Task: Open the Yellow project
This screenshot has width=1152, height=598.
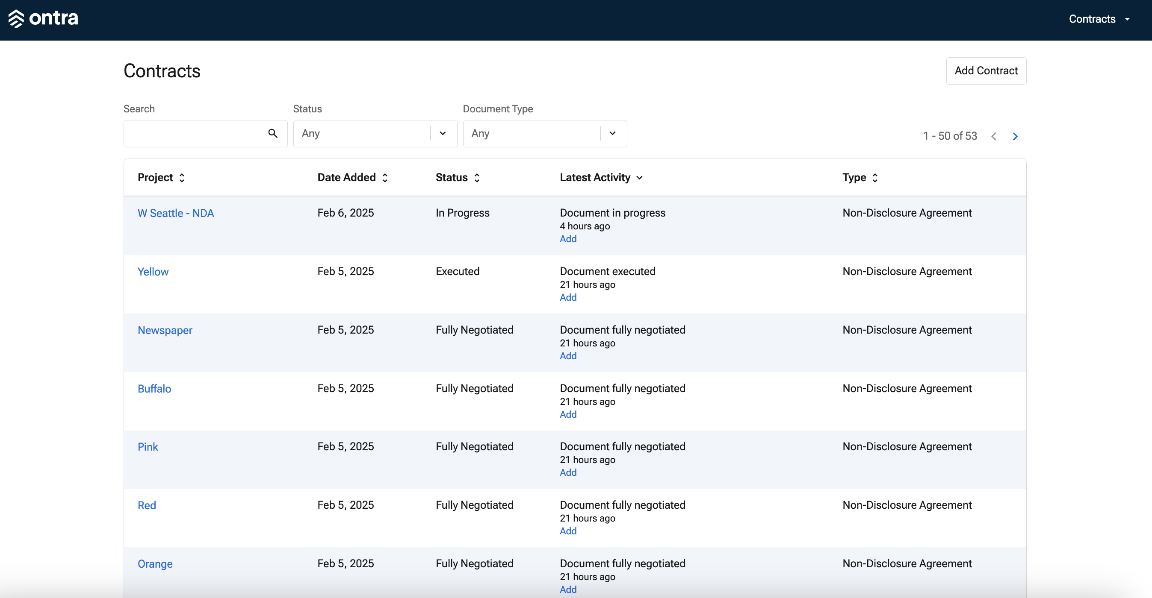Action: tap(153, 272)
